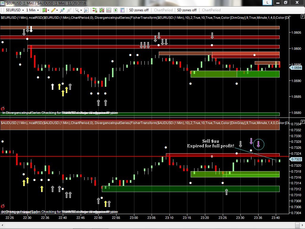This screenshot has width=305, height=229.
Task: Open the Chart Trader toolbar icon
Action: click(95, 10)
